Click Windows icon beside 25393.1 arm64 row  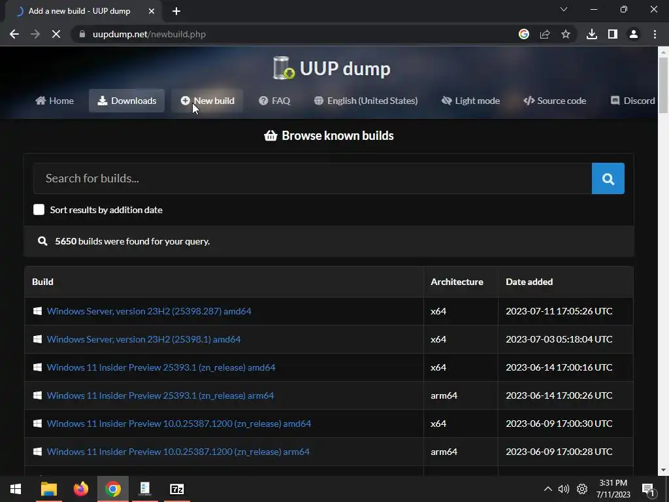click(x=37, y=395)
